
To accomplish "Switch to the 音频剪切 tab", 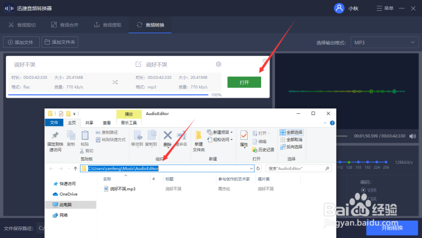I will [x=22, y=25].
